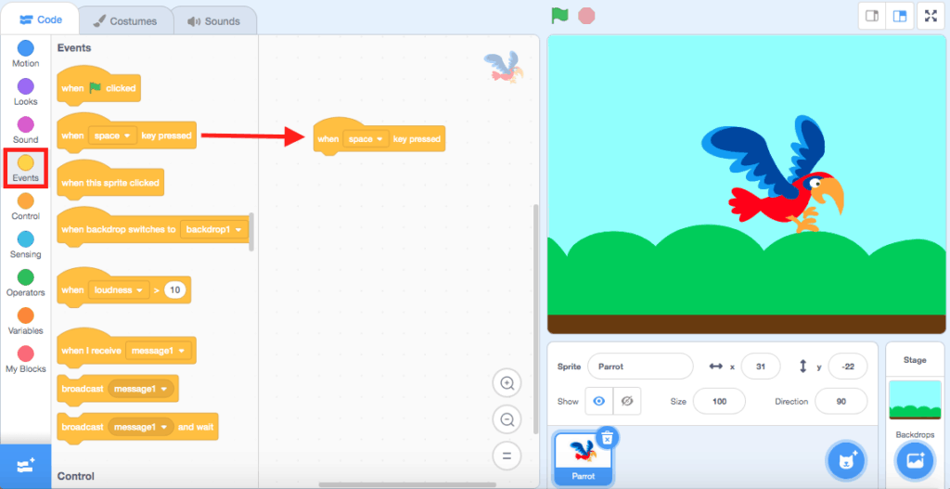
Task: Open message1 dropdown in broadcast and wait
Action: (141, 427)
